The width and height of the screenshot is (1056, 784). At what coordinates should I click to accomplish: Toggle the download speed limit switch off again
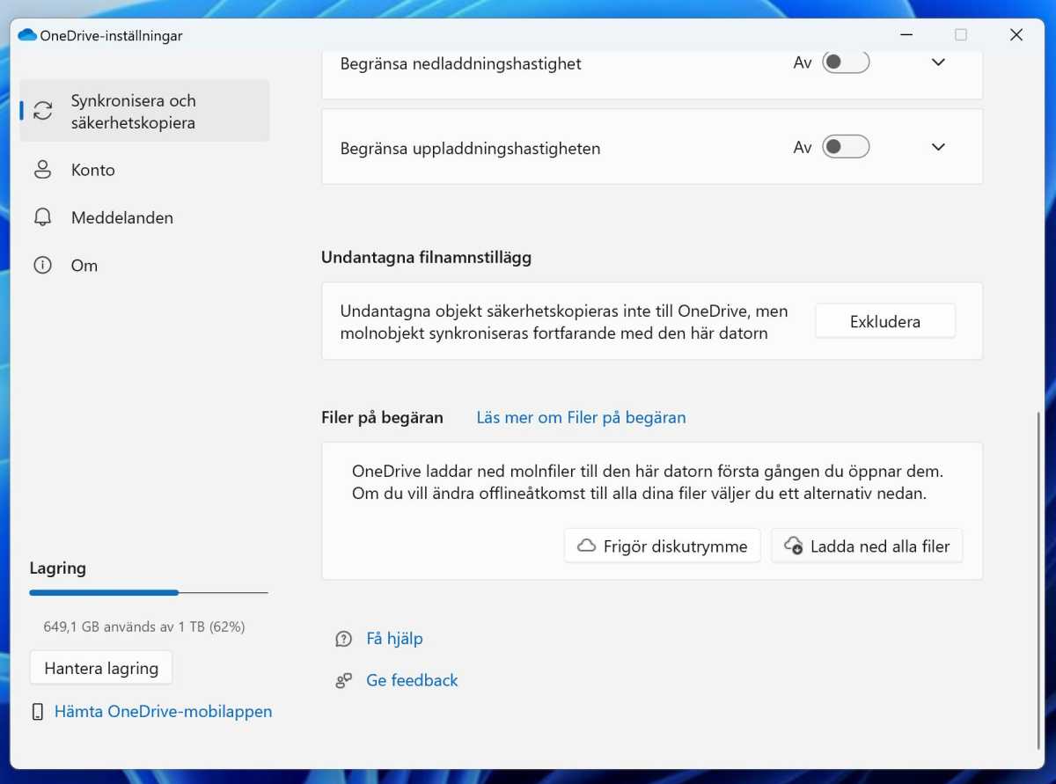846,62
